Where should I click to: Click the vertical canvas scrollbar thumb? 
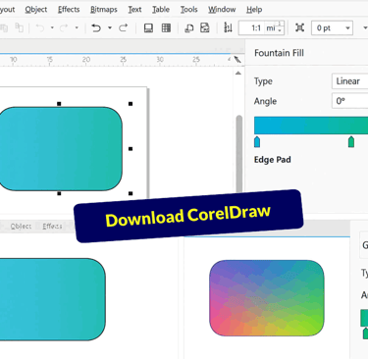pos(239,154)
